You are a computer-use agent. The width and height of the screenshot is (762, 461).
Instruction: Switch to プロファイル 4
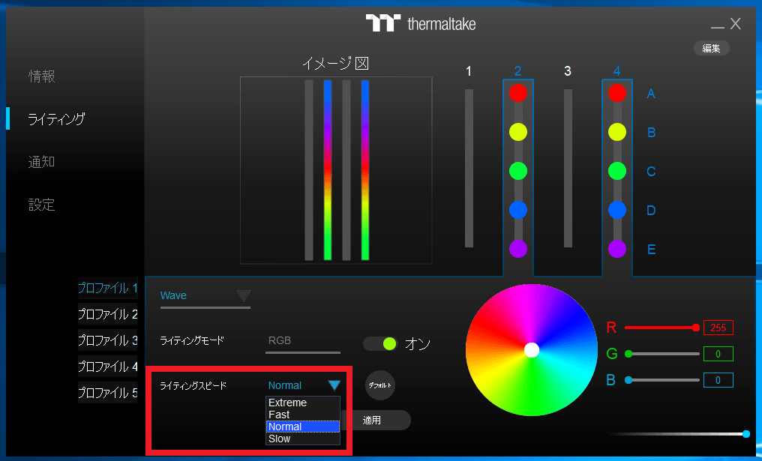pyautogui.click(x=108, y=367)
